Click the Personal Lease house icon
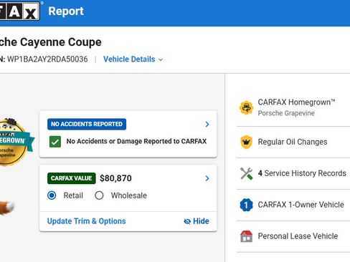This screenshot has height=262, width=350. pyautogui.click(x=246, y=236)
